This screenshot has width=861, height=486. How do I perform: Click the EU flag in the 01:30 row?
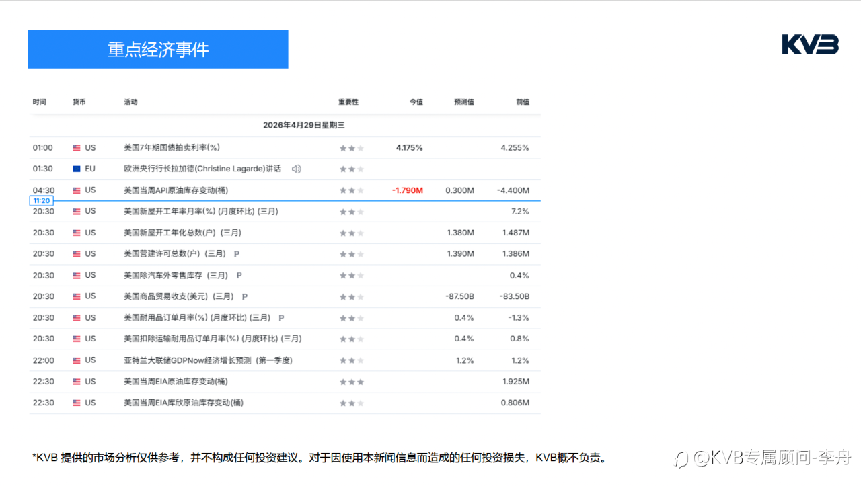[x=77, y=169]
